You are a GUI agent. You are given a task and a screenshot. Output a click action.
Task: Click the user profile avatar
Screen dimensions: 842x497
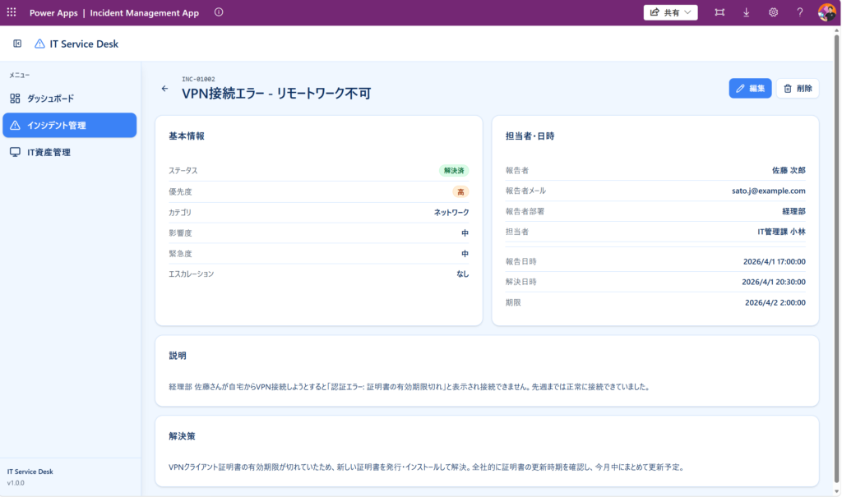click(x=826, y=12)
